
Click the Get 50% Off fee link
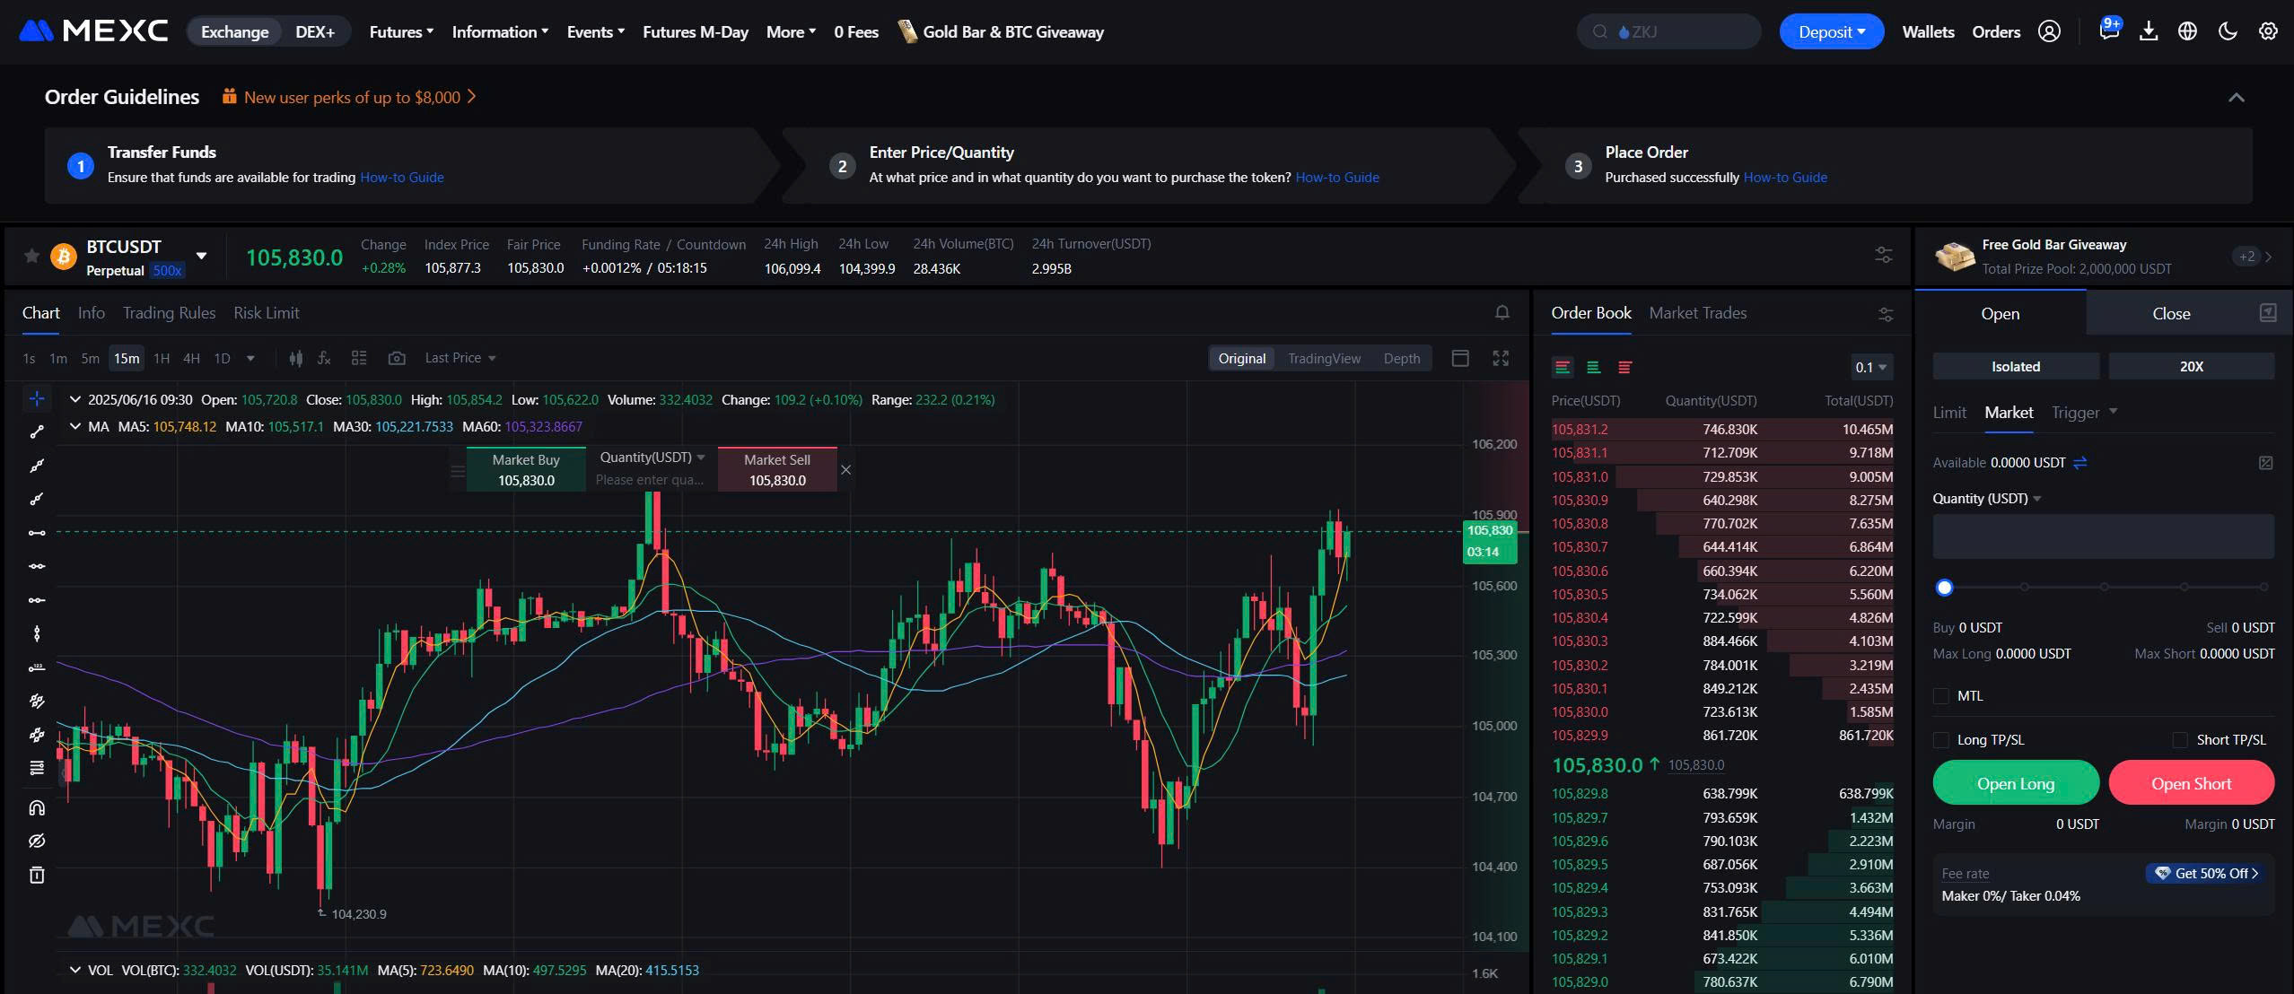pyautogui.click(x=2205, y=873)
